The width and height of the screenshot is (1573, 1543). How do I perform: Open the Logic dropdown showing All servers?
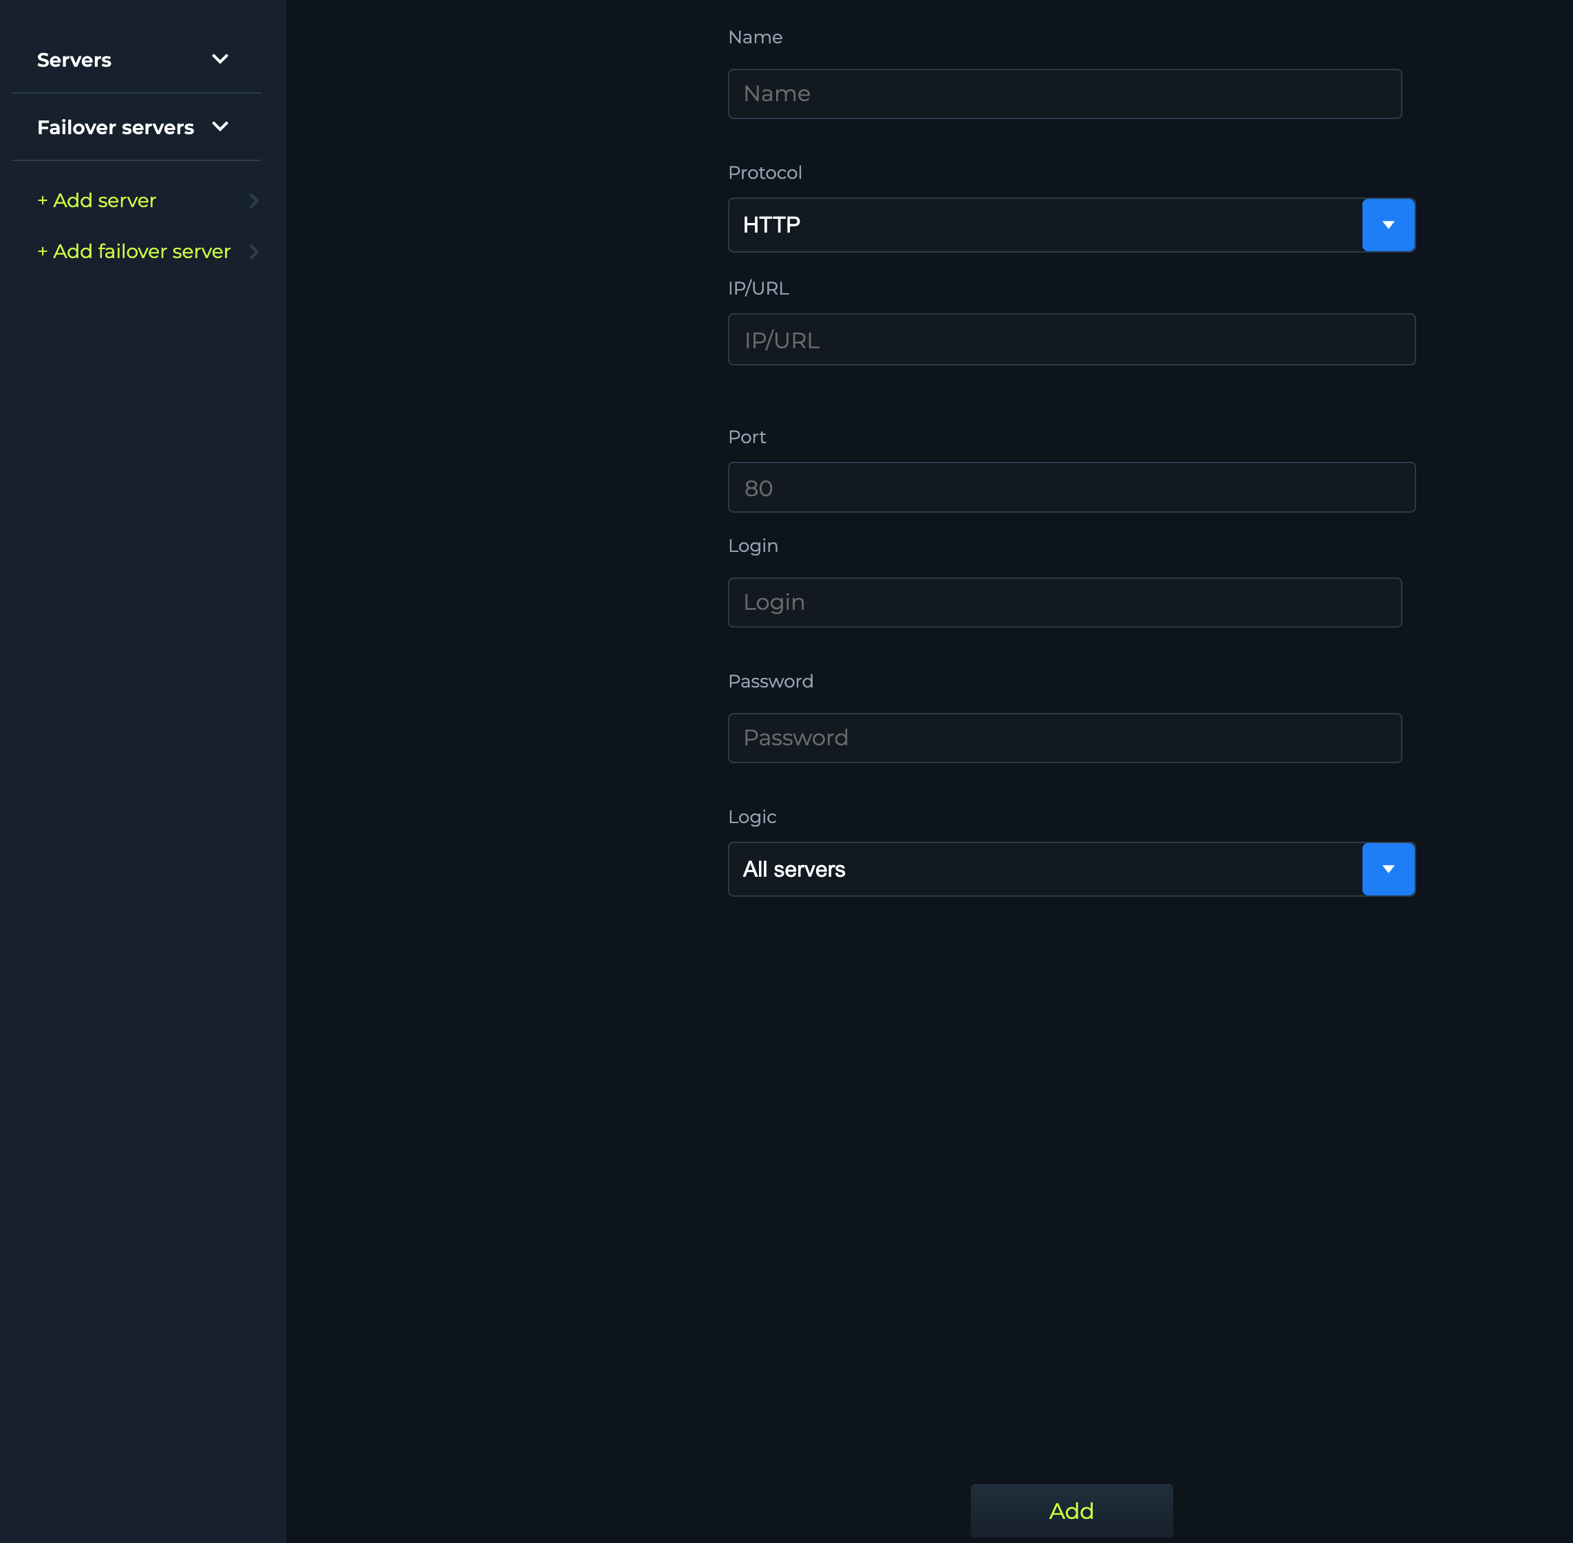tap(1071, 869)
